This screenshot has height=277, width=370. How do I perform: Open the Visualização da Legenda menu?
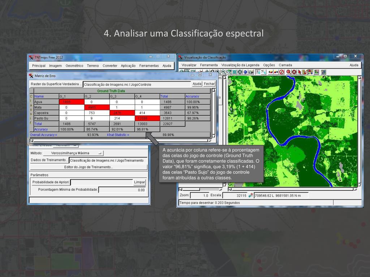click(x=240, y=65)
